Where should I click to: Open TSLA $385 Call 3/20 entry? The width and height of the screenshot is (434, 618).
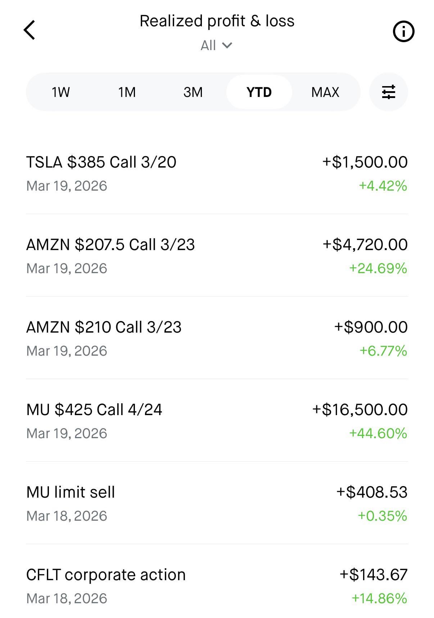point(101,162)
